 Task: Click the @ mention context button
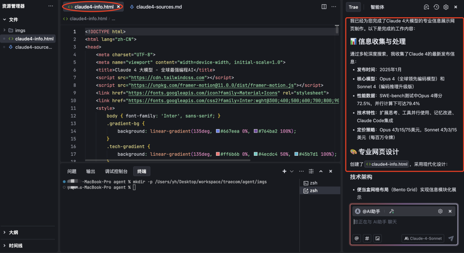tap(357, 238)
